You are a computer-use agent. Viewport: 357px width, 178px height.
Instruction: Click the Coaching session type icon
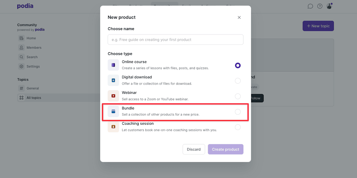(x=113, y=127)
